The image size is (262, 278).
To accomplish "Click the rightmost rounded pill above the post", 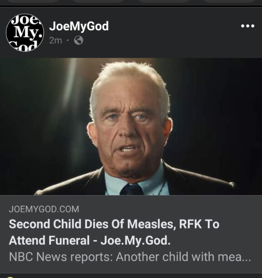I will pos(229,1).
